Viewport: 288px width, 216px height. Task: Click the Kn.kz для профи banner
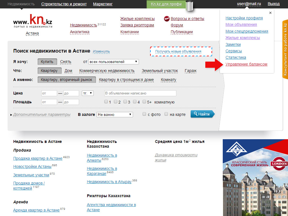166,4
